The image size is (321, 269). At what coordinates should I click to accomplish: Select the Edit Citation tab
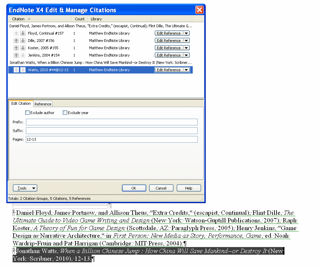(x=21, y=103)
